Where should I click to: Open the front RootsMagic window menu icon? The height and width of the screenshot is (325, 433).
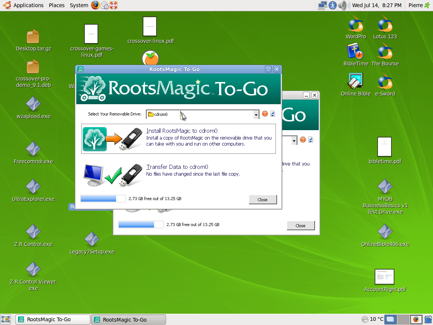pos(81,69)
